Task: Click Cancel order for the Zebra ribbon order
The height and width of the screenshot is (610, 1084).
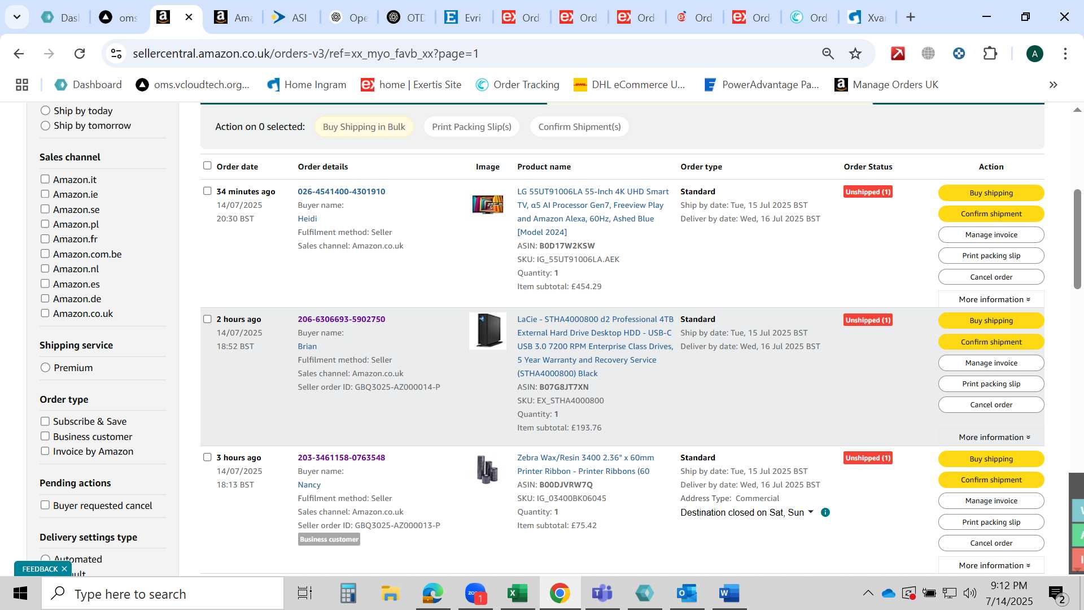Action: coord(991,543)
